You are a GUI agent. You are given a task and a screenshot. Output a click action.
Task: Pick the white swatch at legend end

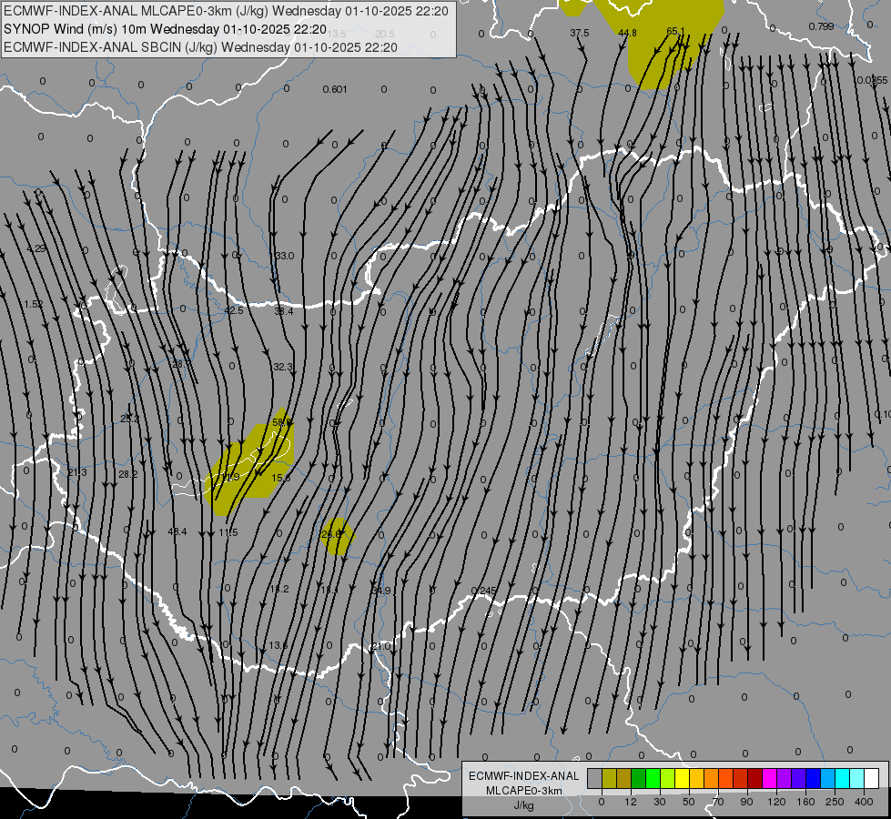point(871,778)
